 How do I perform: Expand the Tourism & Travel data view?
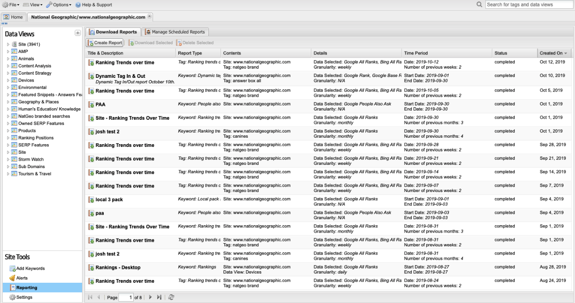tap(8, 174)
